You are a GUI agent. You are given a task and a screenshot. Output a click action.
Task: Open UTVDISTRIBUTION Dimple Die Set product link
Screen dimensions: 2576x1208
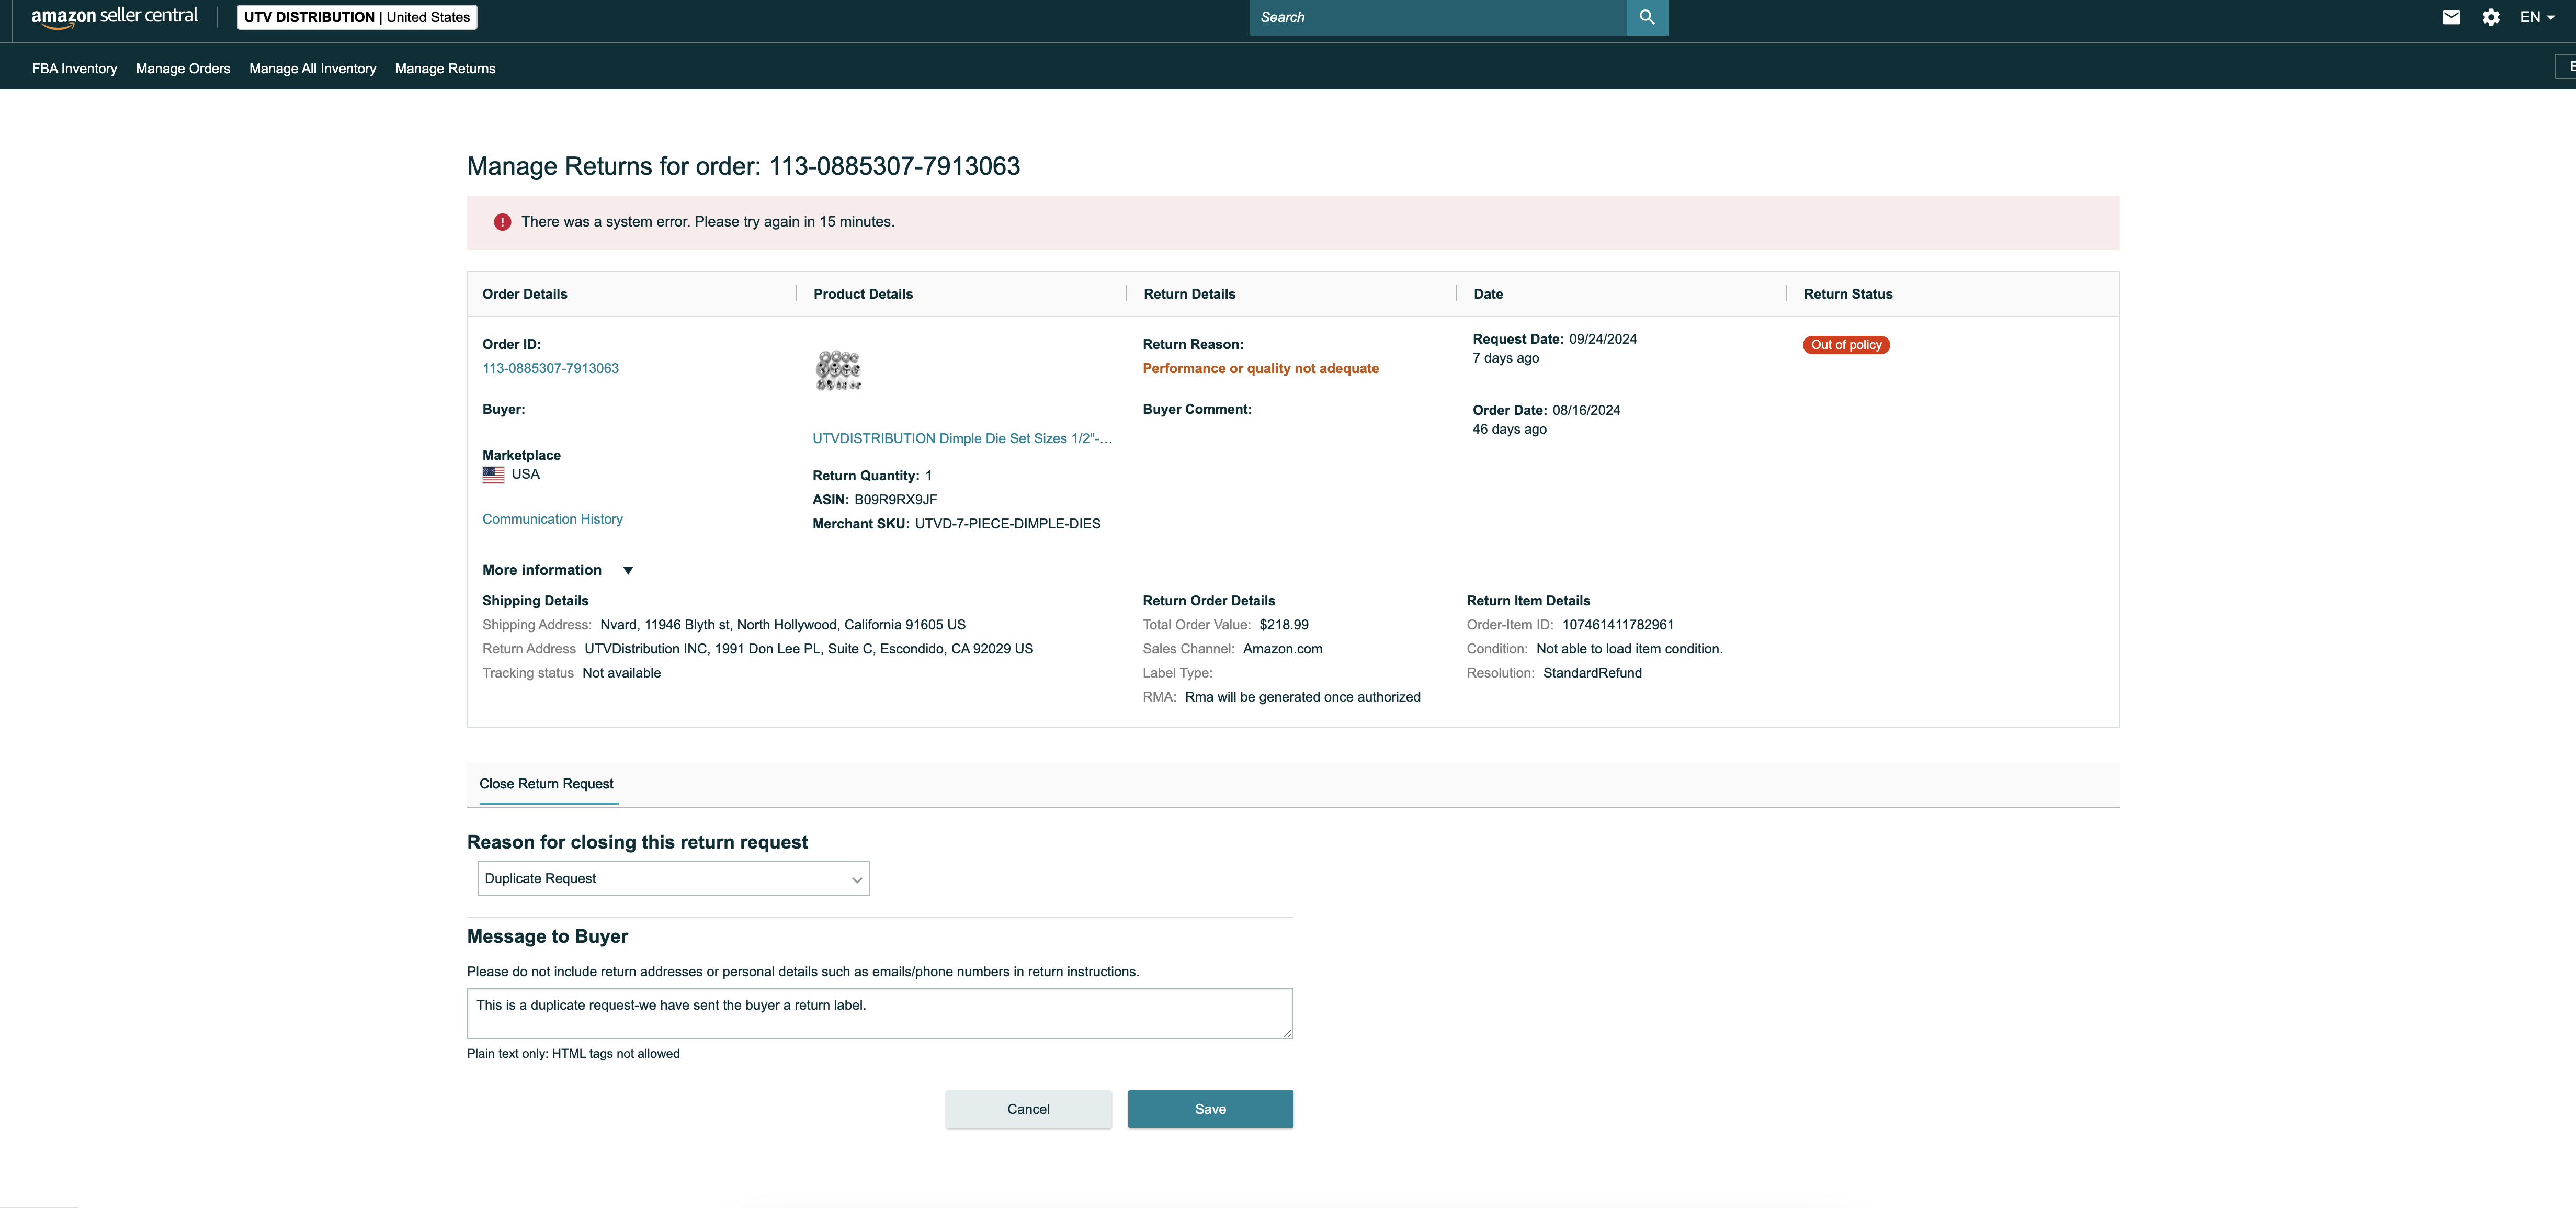click(962, 438)
